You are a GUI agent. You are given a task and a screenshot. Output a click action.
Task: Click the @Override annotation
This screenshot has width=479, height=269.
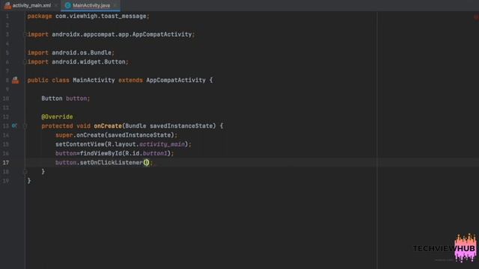click(x=57, y=117)
